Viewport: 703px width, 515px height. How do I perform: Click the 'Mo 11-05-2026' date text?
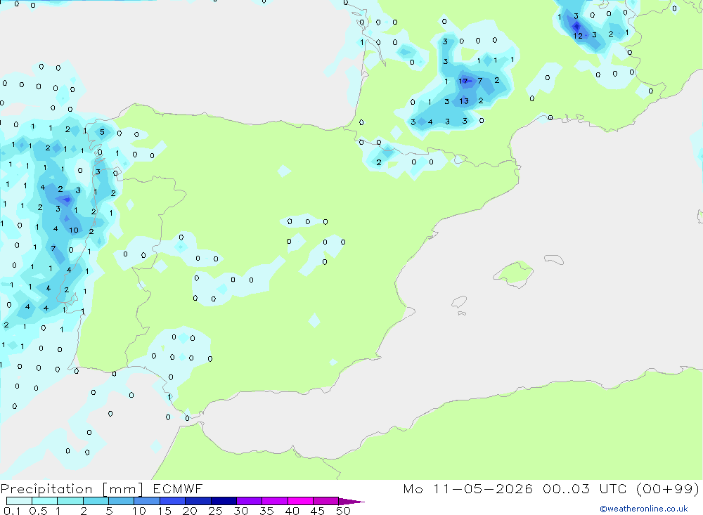pyautogui.click(x=467, y=488)
